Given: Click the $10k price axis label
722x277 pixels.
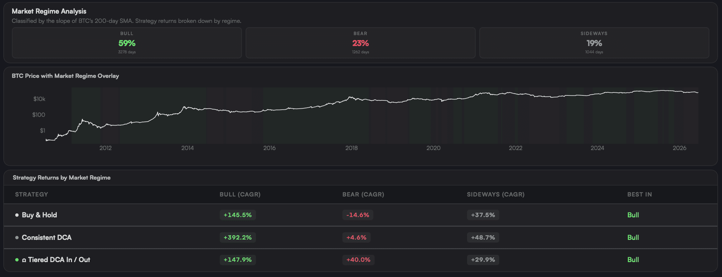Looking at the screenshot, I should 39,99.
